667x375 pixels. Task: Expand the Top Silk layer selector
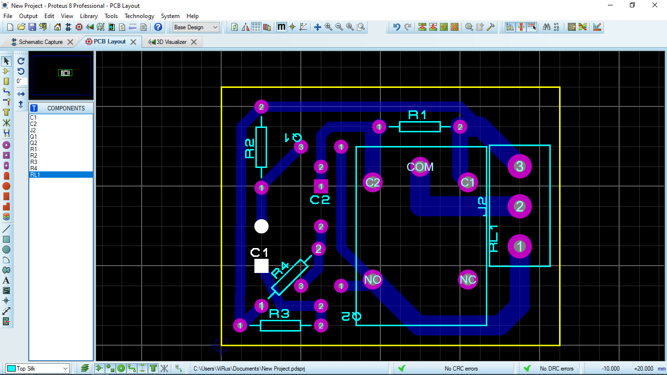click(65, 369)
